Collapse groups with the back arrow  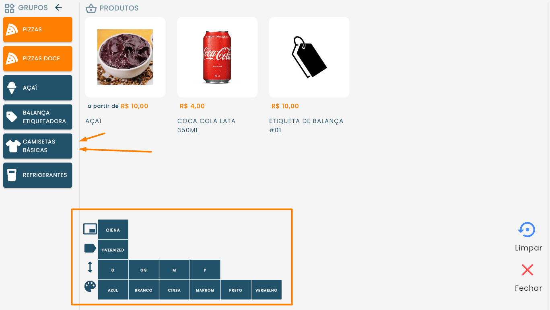click(58, 8)
